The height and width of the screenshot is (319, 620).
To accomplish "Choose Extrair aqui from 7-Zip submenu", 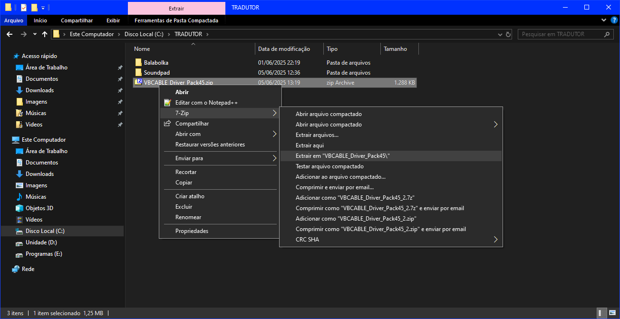I will tap(310, 145).
